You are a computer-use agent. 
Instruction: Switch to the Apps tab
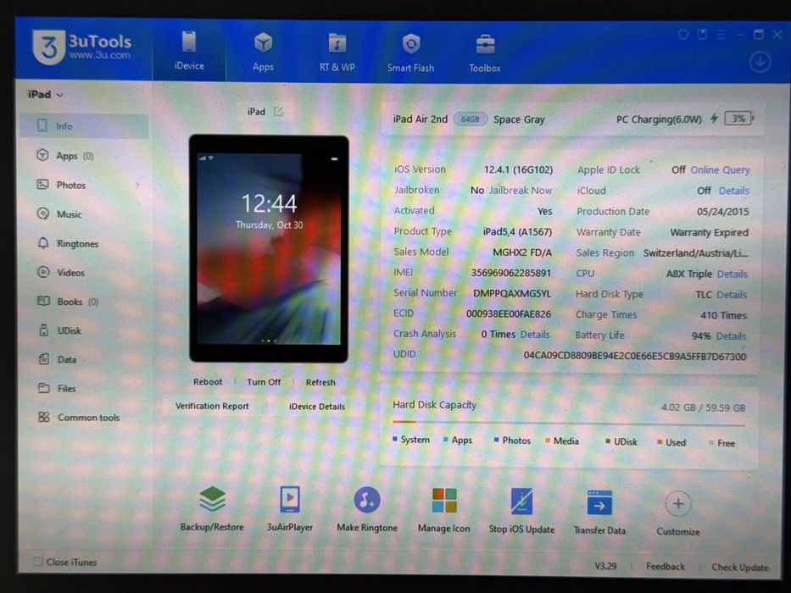point(263,52)
